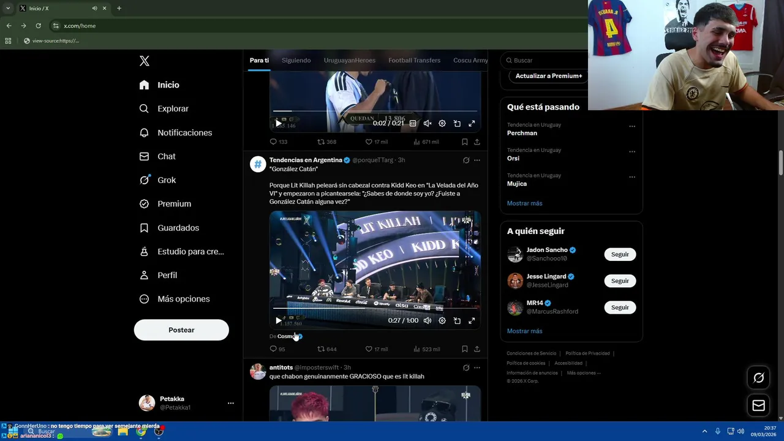
Task: Follow MR14 Marcus Rashford
Action: [x=620, y=307]
